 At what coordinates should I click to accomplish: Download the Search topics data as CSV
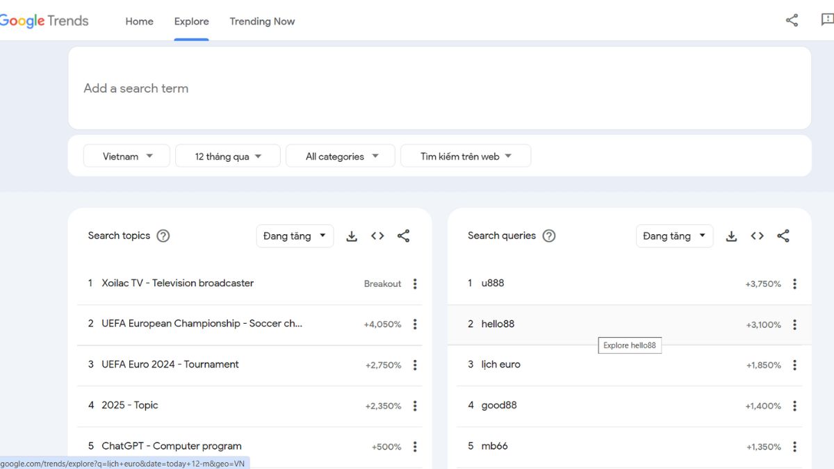[352, 236]
